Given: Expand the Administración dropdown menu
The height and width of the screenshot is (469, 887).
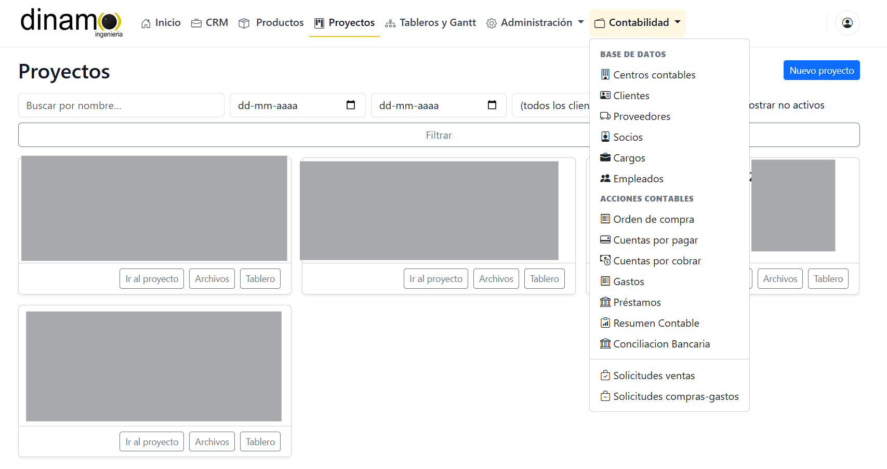Looking at the screenshot, I should [x=535, y=23].
